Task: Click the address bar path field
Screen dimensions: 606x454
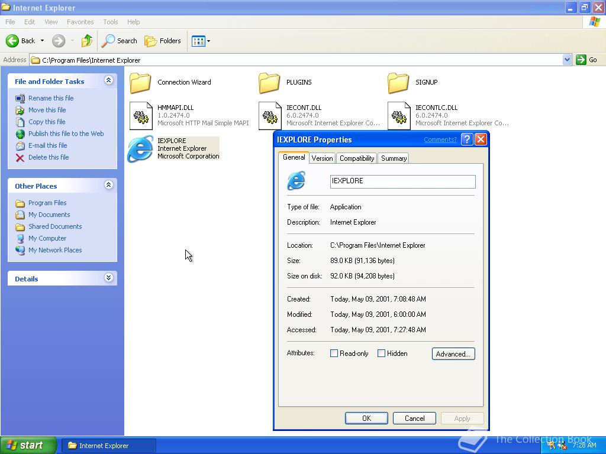Action: point(296,60)
